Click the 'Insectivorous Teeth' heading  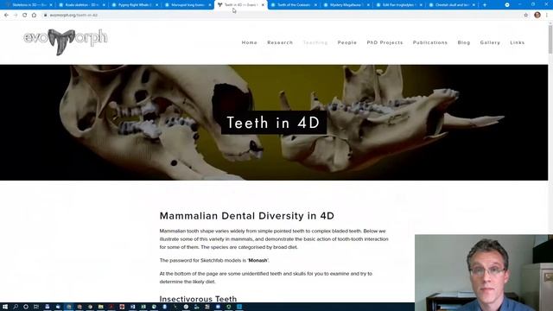tap(198, 299)
